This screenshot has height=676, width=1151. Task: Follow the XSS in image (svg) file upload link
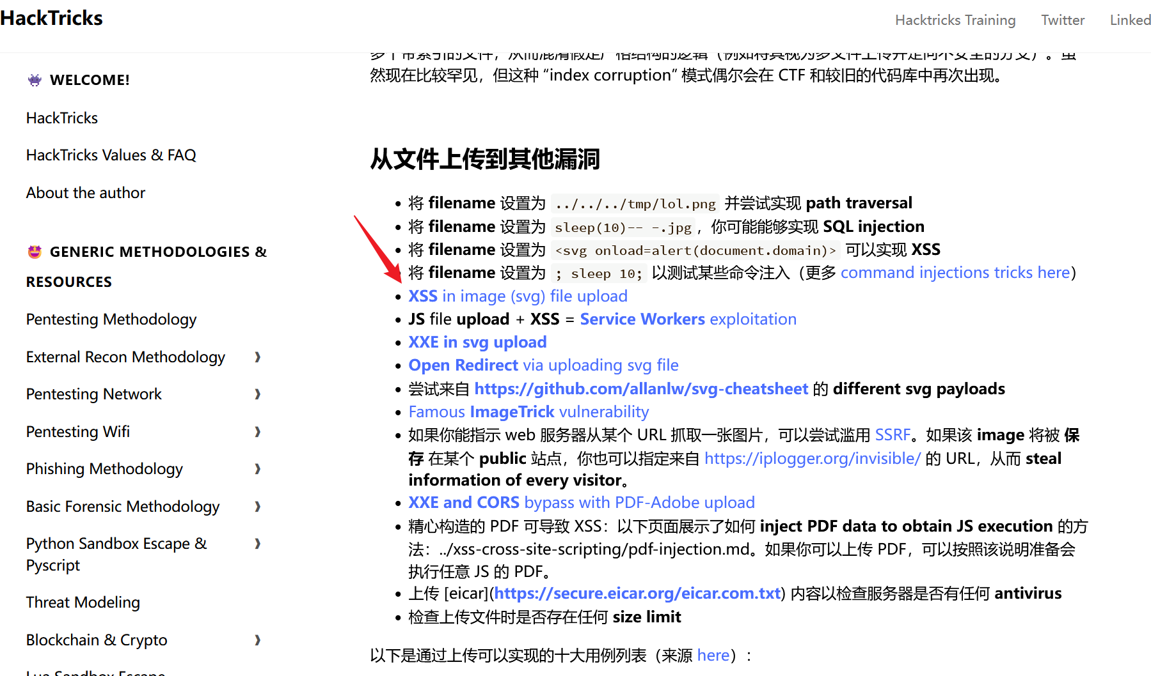pyautogui.click(x=518, y=296)
